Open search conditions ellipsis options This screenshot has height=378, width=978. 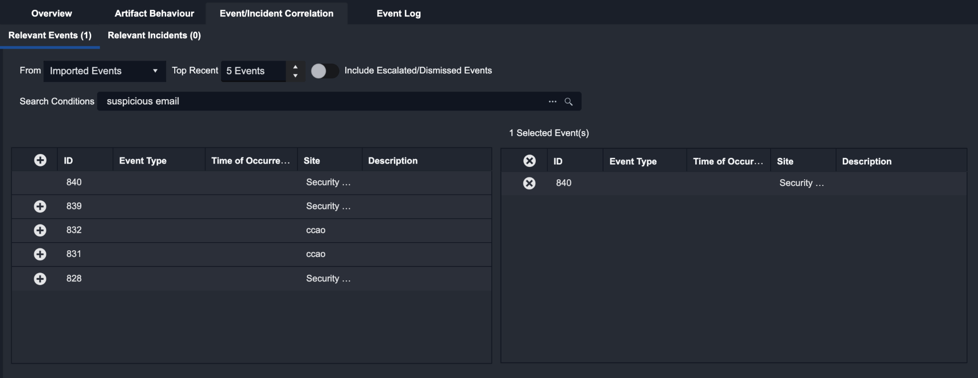tap(553, 102)
